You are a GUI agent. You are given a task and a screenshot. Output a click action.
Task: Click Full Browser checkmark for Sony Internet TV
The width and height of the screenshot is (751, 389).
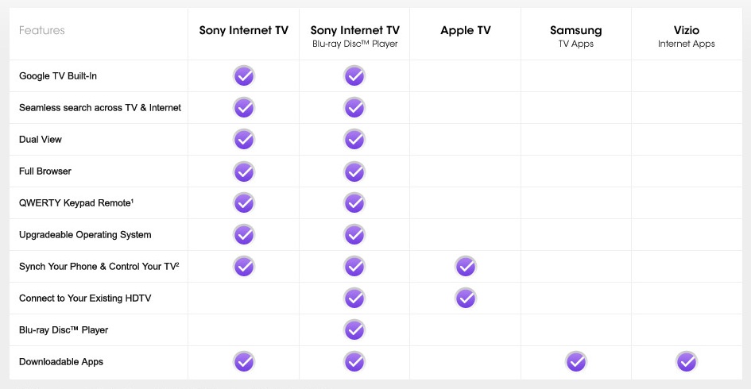coord(244,171)
